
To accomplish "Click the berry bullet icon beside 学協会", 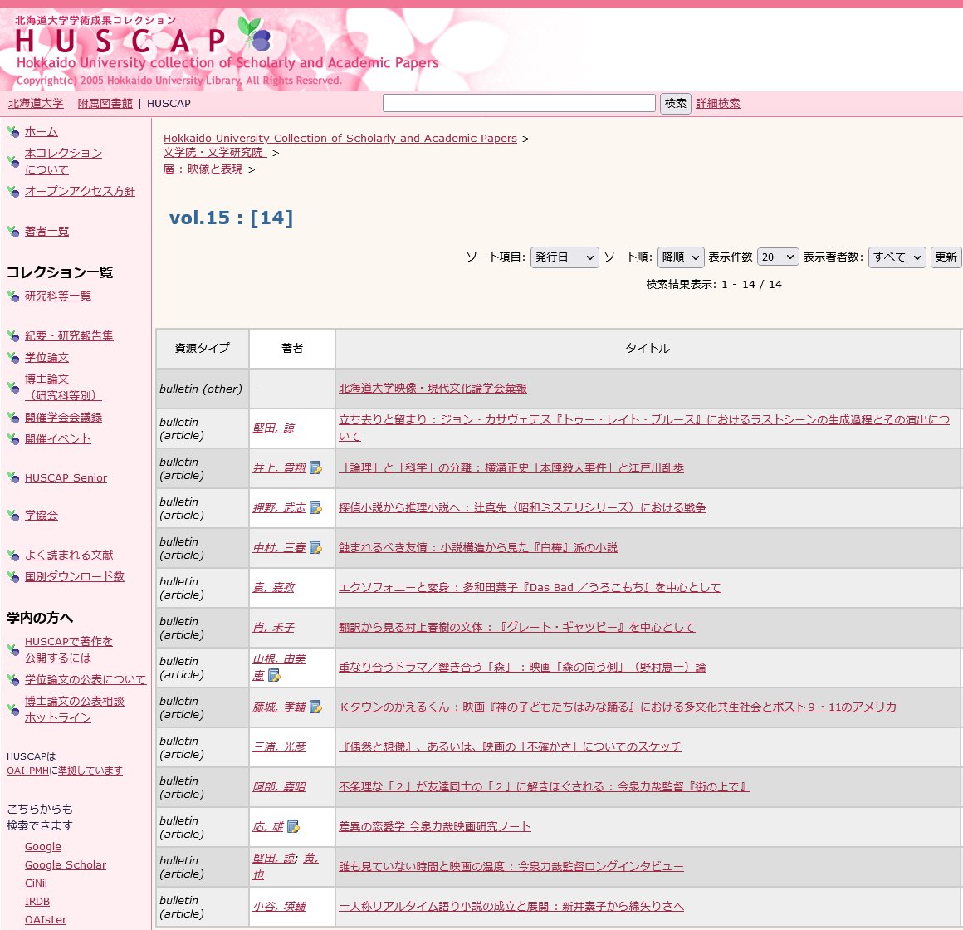I will click(13, 515).
